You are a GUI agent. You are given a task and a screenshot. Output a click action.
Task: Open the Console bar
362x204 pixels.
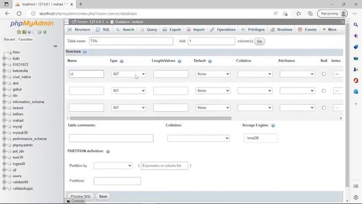coord(75,201)
